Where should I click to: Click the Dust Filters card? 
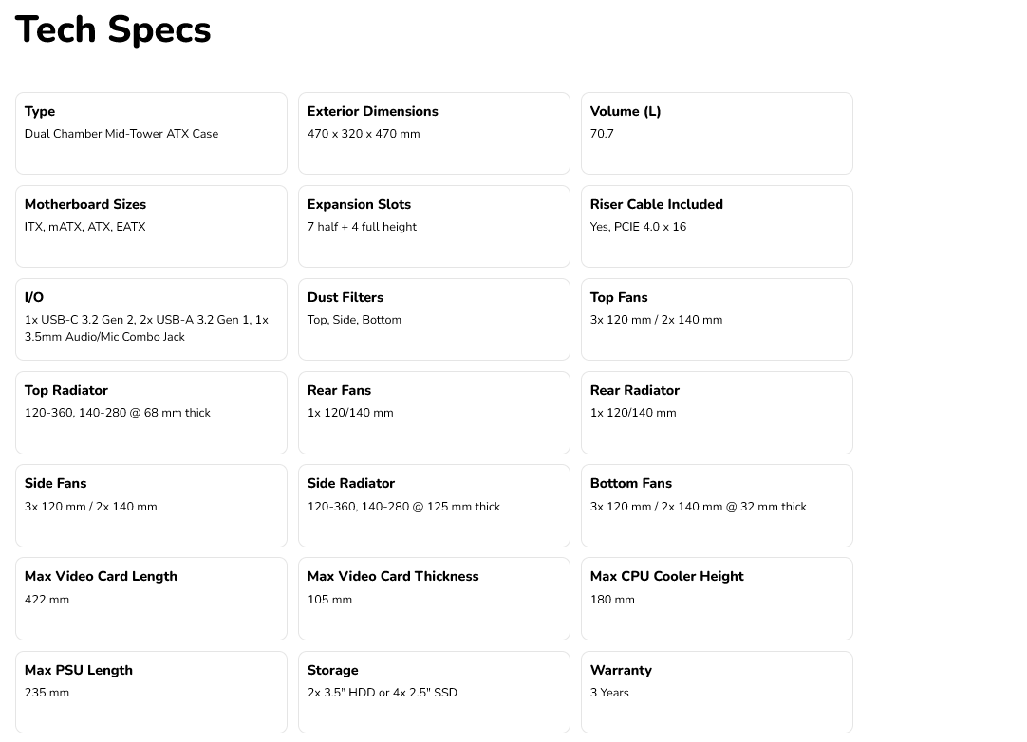tap(435, 320)
